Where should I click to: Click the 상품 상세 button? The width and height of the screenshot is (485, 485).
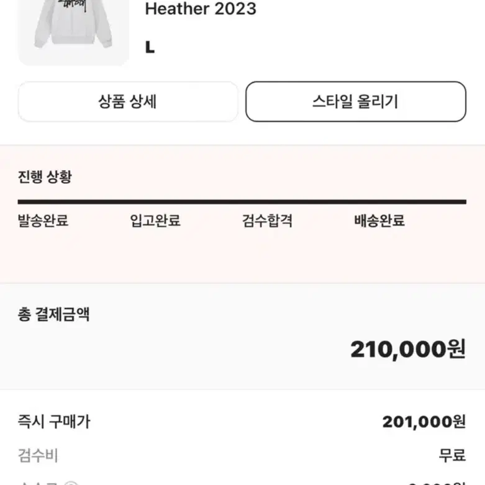[128, 102]
